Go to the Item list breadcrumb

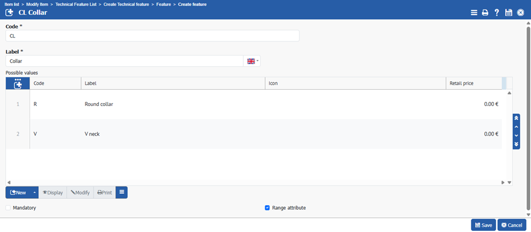[x=12, y=4]
